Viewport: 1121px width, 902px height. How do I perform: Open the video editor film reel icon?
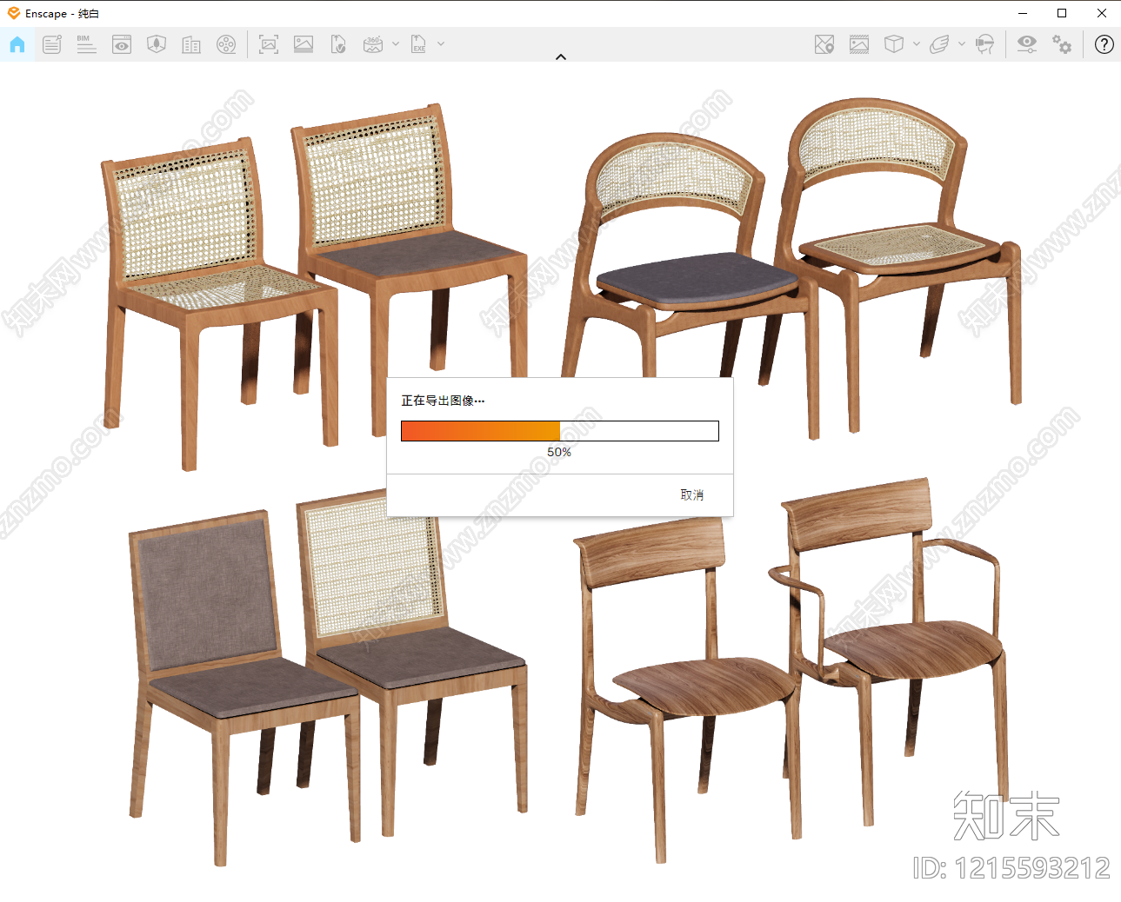coord(226,44)
